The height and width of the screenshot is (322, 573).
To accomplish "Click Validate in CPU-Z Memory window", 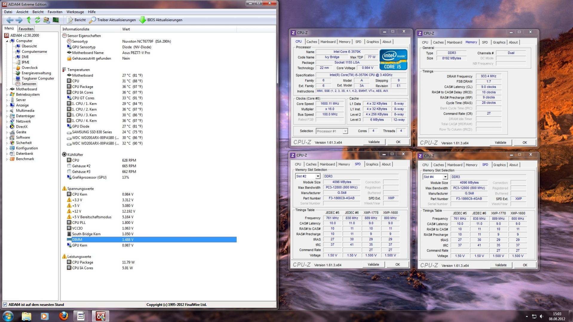I will pyautogui.click(x=500, y=143).
